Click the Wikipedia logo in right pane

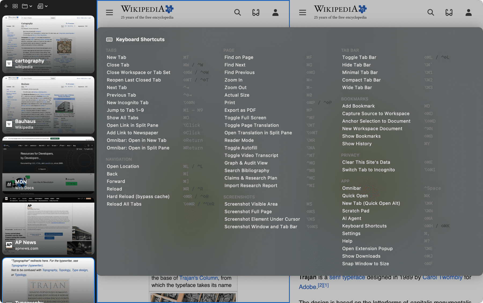[x=340, y=12]
